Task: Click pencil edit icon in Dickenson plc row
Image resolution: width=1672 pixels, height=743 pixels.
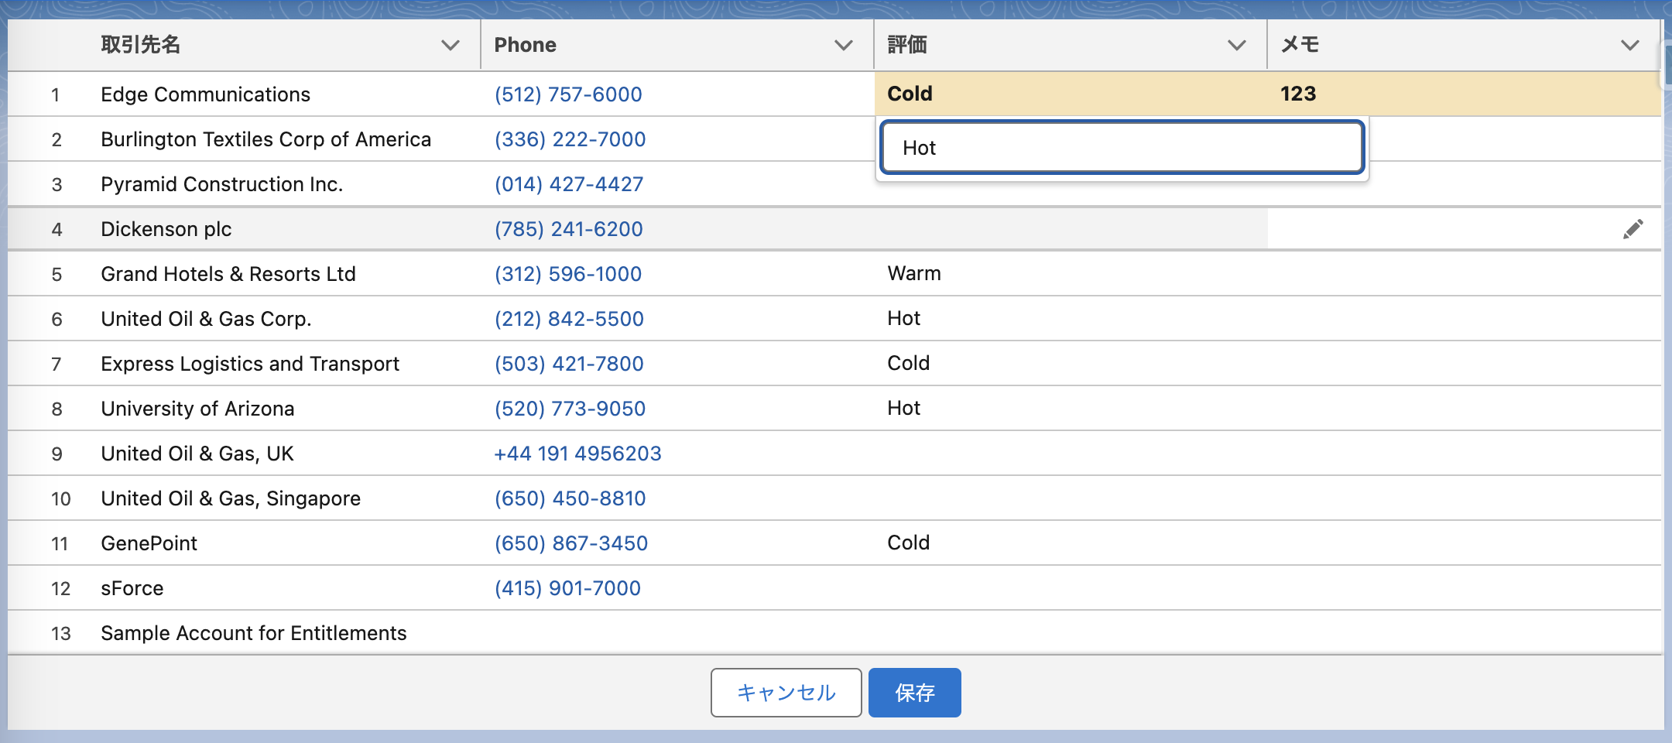Action: click(1633, 229)
